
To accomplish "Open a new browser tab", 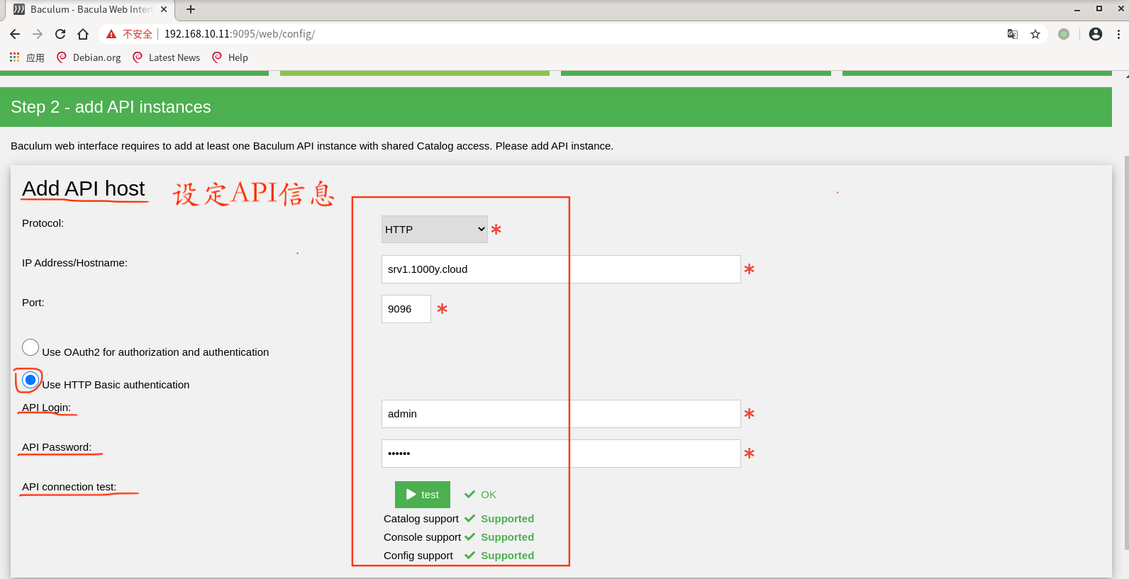I will tap(191, 9).
